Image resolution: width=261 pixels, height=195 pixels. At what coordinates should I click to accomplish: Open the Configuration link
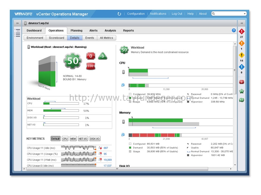click(x=136, y=14)
